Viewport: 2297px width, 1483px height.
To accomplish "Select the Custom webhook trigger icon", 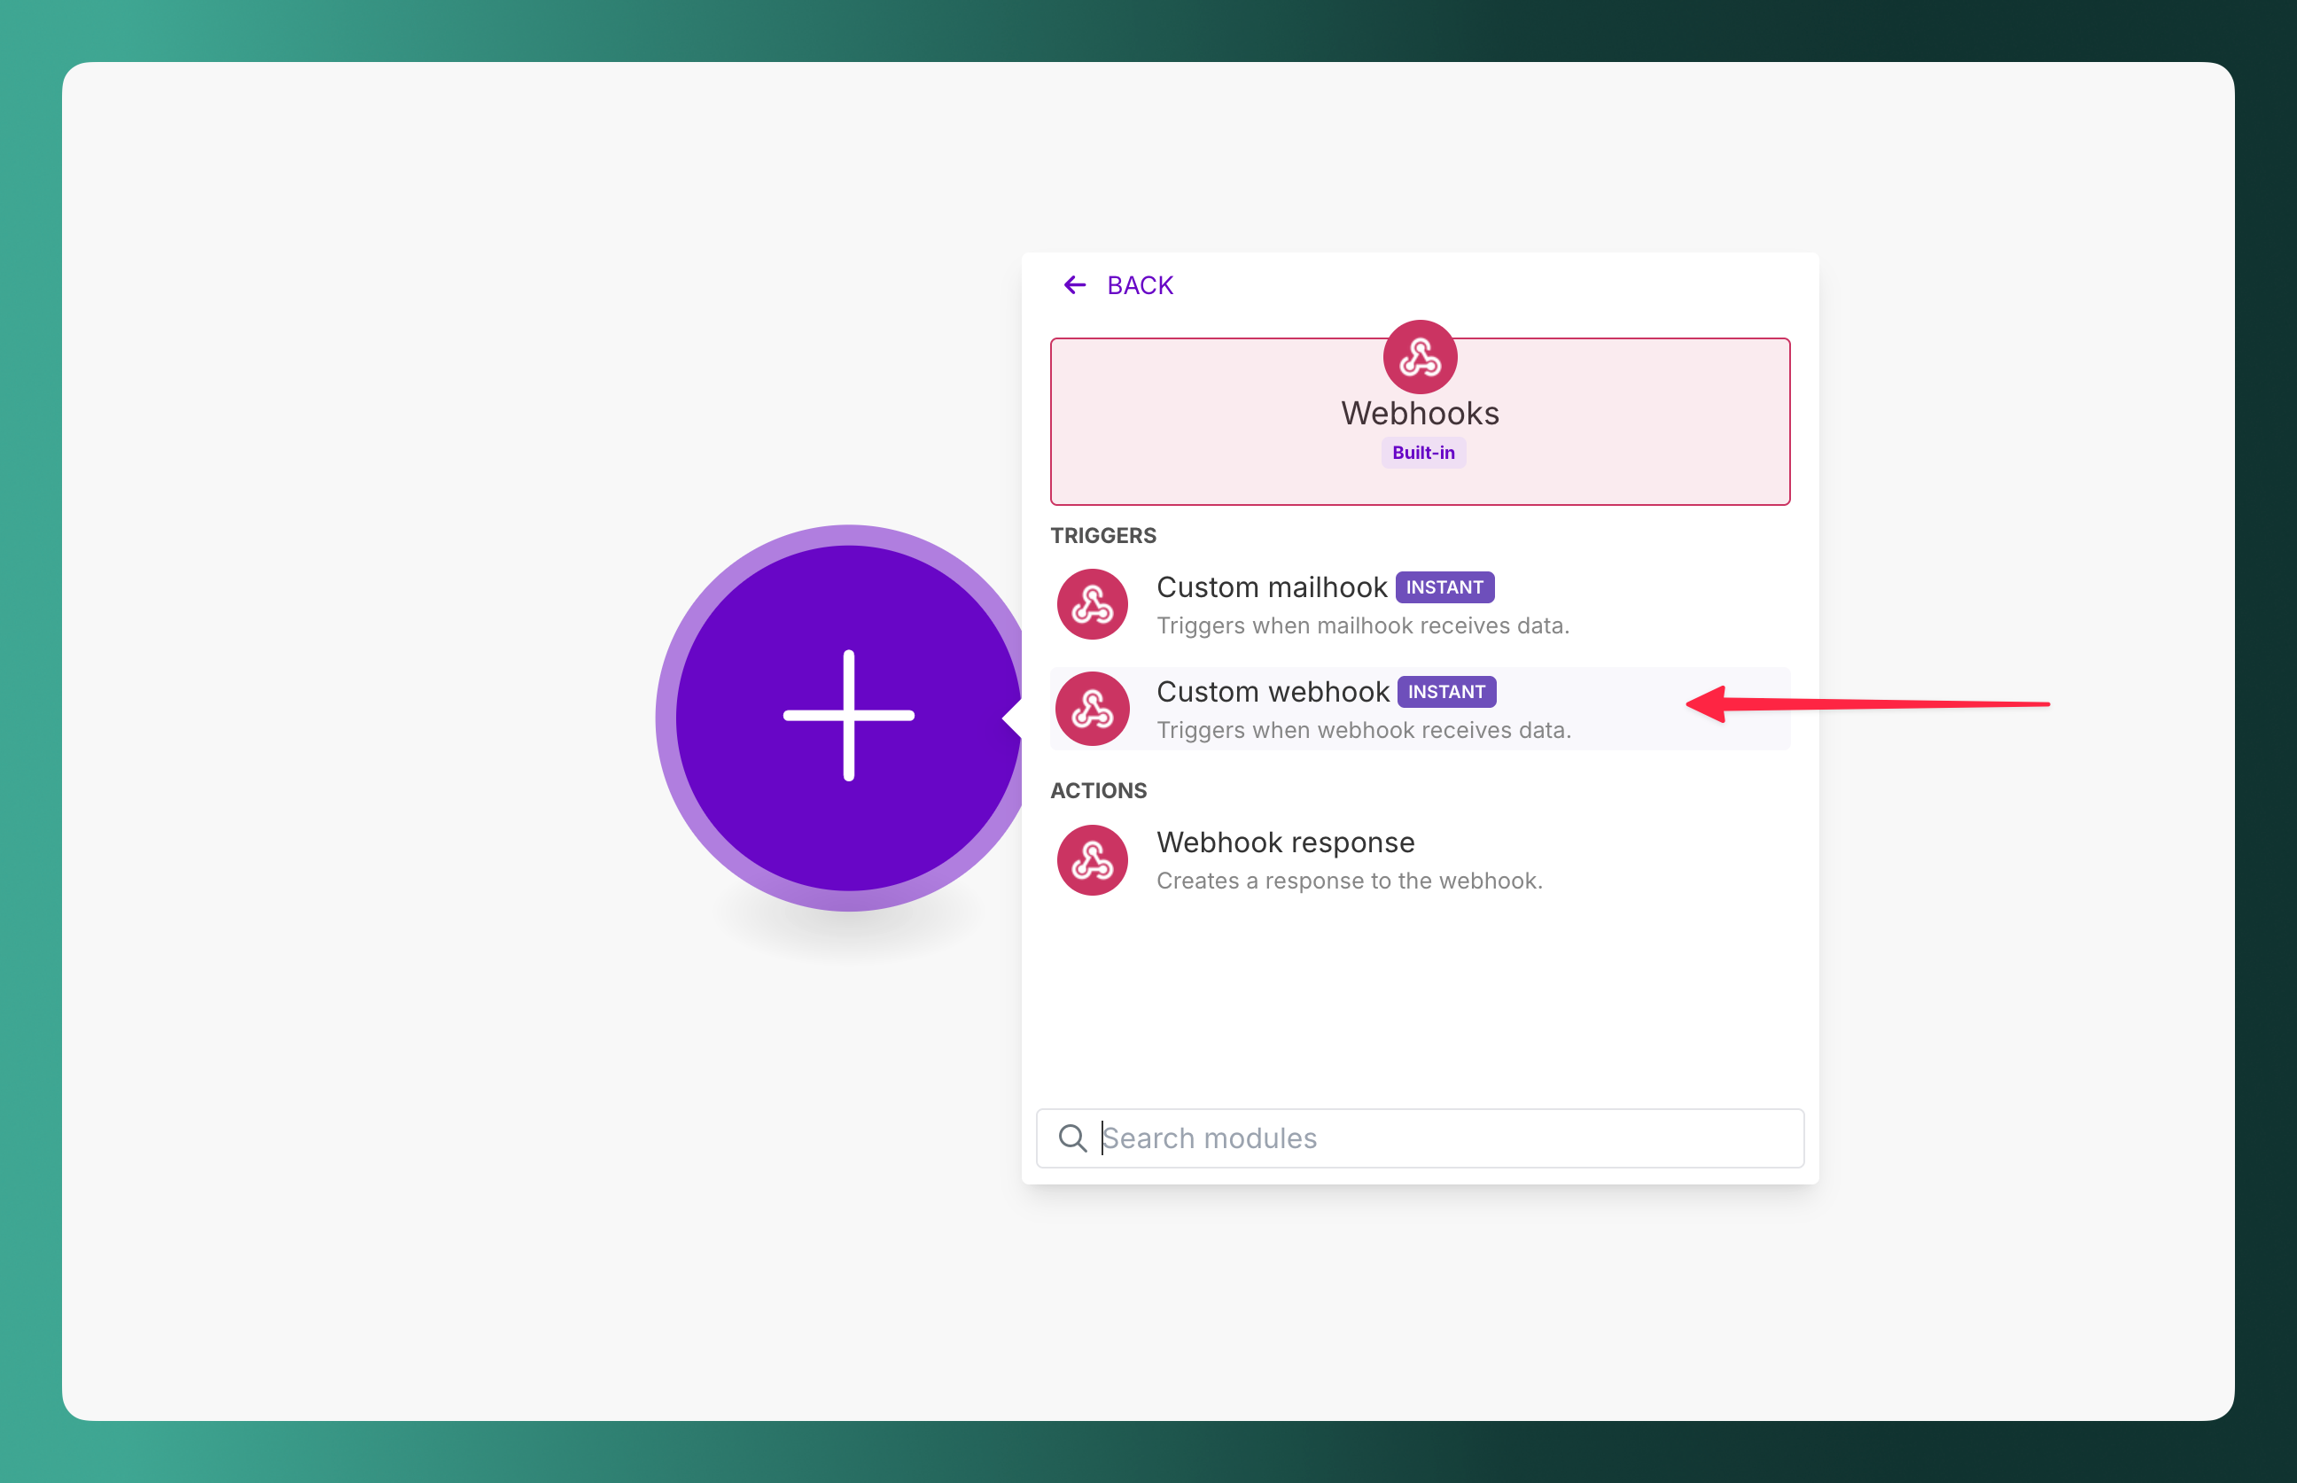I will [x=1092, y=708].
